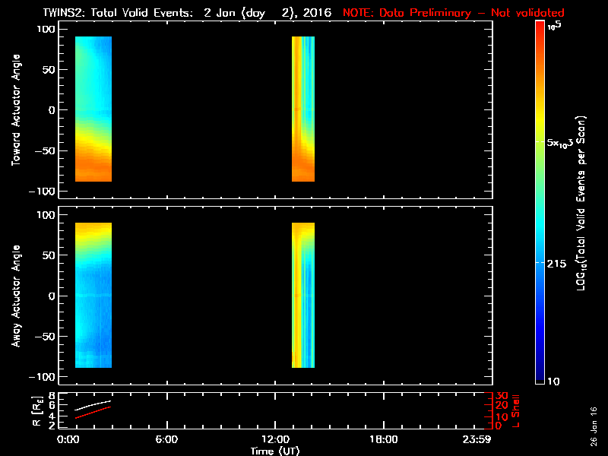Click the red top of the color bar

(x=540, y=27)
